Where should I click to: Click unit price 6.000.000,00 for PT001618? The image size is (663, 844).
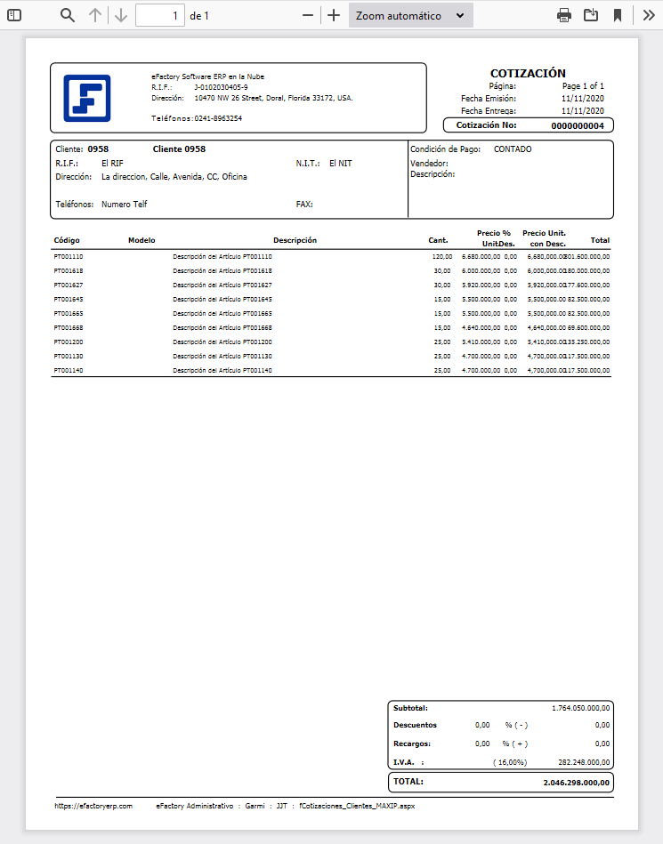481,270
